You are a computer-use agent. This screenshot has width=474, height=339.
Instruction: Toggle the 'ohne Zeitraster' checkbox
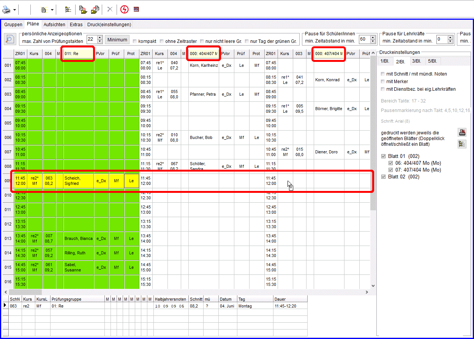[162, 41]
